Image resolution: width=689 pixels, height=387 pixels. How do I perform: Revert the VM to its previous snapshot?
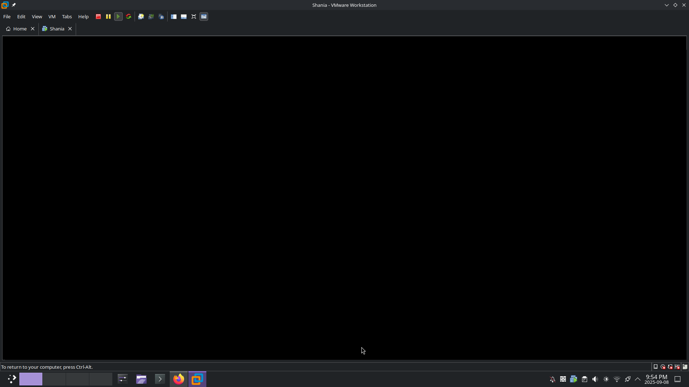point(151,17)
